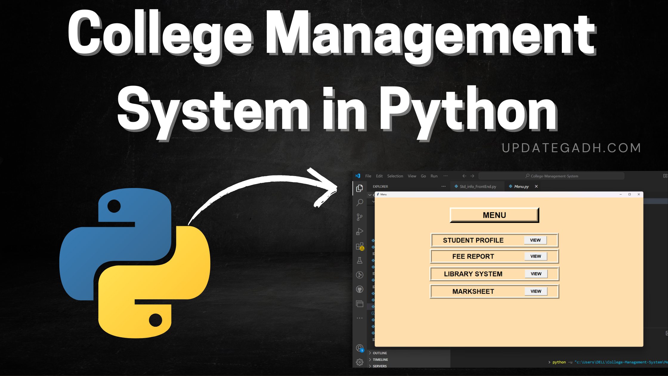Viewport: 668px width, 376px height.
Task: Open the Accounts icon with badge
Action: coord(360,348)
